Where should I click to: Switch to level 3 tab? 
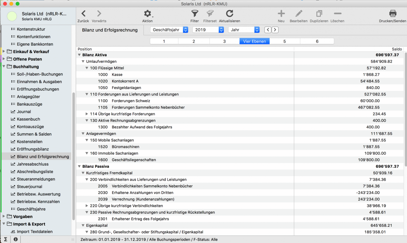(x=224, y=41)
